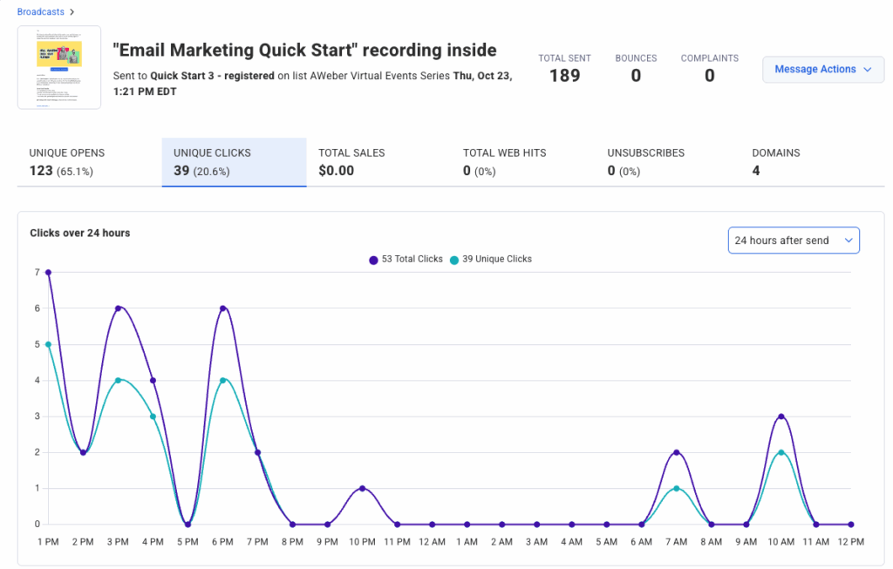Expand the Message Actions menu
Viewport: 893px width, 569px height.
pyautogui.click(x=821, y=69)
